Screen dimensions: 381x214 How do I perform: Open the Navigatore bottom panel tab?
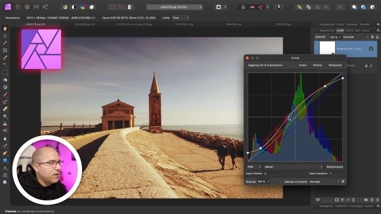(326, 206)
